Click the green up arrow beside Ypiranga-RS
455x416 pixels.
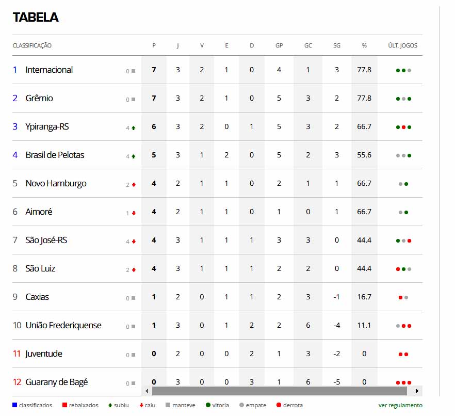coord(134,127)
